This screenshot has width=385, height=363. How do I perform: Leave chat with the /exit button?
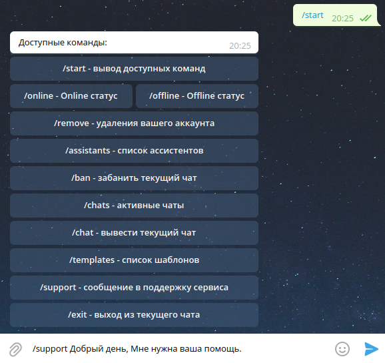(x=134, y=315)
